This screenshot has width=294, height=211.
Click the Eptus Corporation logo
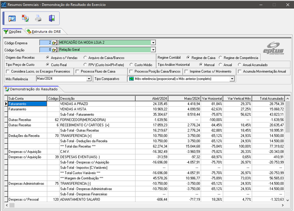[273, 47]
